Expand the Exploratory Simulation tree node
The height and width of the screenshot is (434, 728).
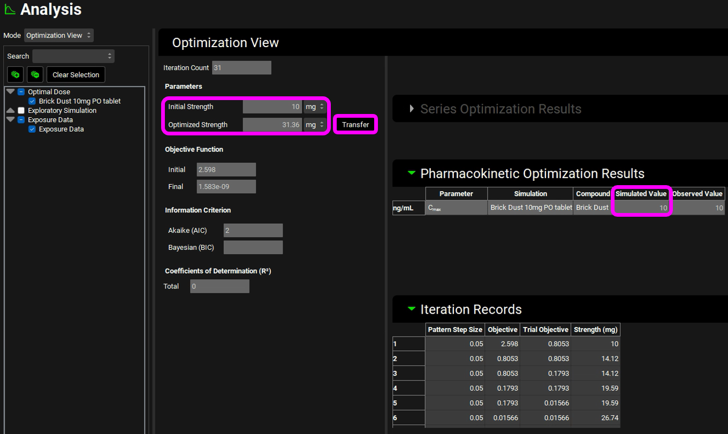[x=10, y=111]
